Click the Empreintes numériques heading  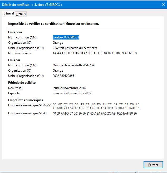(x=26, y=100)
